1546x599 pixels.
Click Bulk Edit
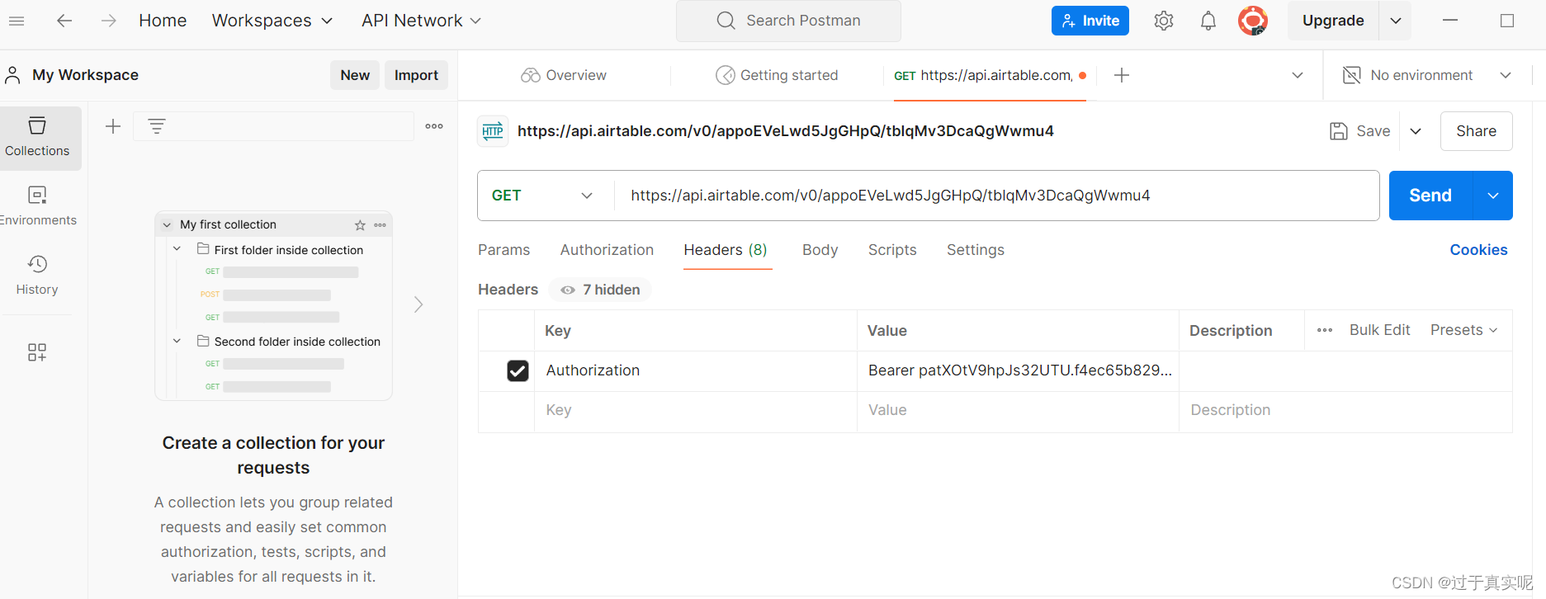coord(1379,330)
